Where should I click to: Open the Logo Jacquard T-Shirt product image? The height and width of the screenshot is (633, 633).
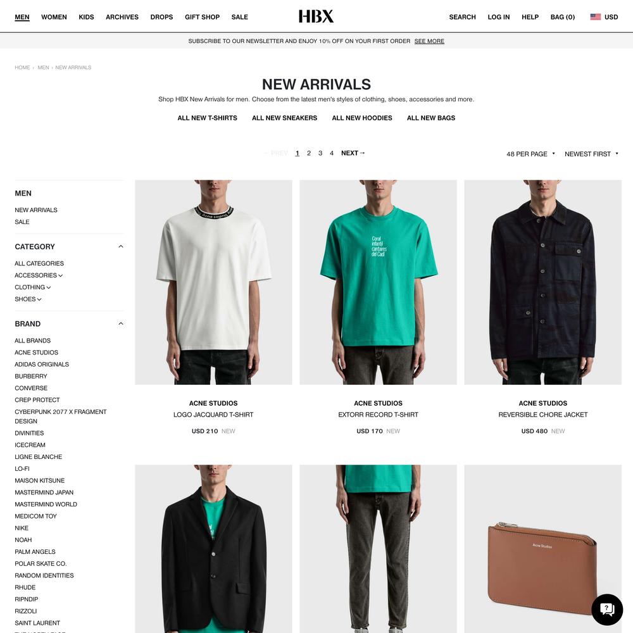click(213, 282)
